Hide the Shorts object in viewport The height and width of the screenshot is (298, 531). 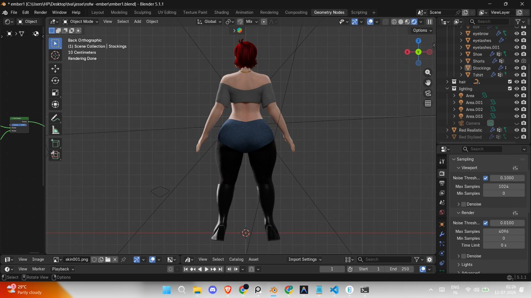tap(516, 61)
